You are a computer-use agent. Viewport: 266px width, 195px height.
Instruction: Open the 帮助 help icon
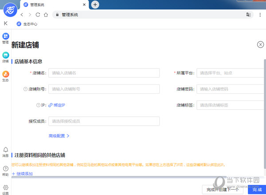click(6, 169)
